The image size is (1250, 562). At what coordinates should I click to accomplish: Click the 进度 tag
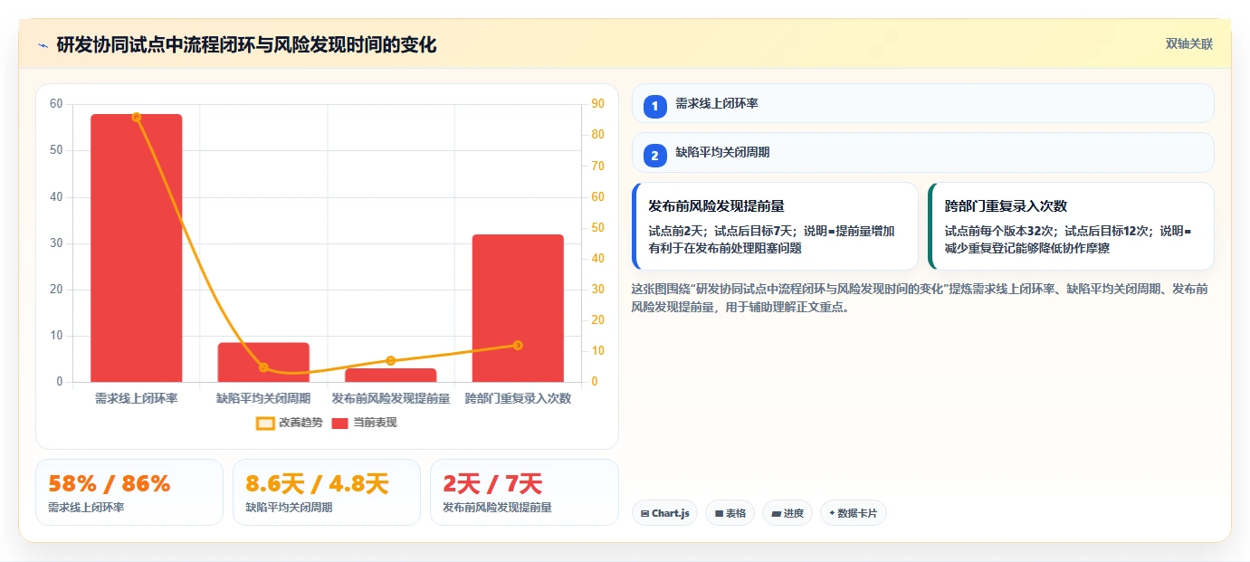tap(787, 513)
